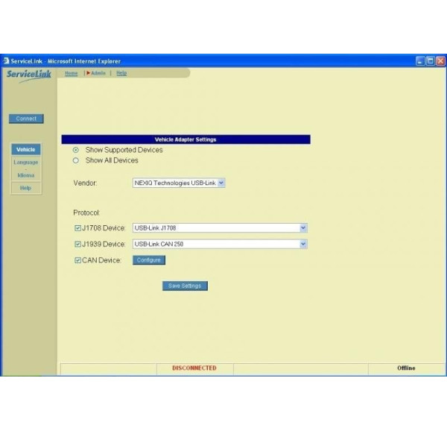Click the Internet Explorer page icon in title bar

click(x=7, y=60)
